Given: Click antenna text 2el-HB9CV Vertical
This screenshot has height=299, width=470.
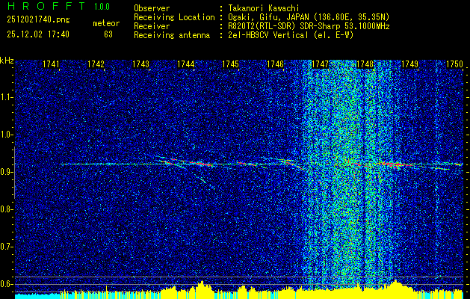Looking at the screenshot, I should point(268,35).
